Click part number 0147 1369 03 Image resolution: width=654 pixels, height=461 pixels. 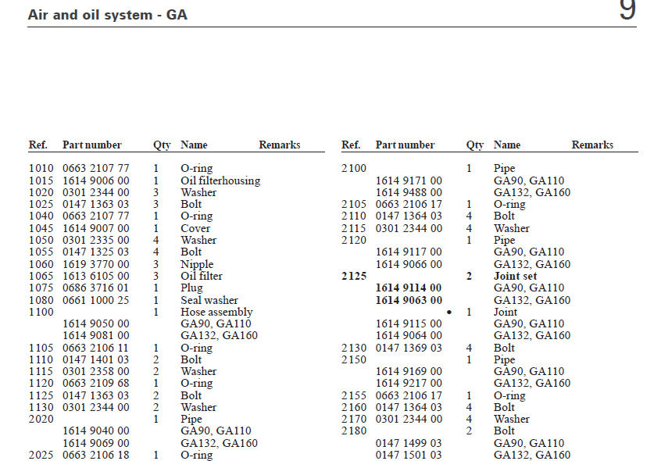point(409,348)
